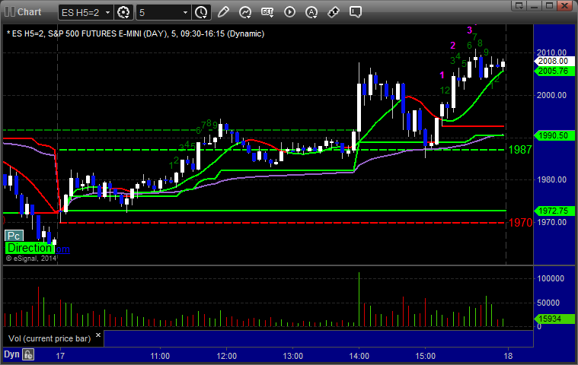Select the pencil drawing tool
The height and width of the screenshot is (365, 578).
point(223,12)
